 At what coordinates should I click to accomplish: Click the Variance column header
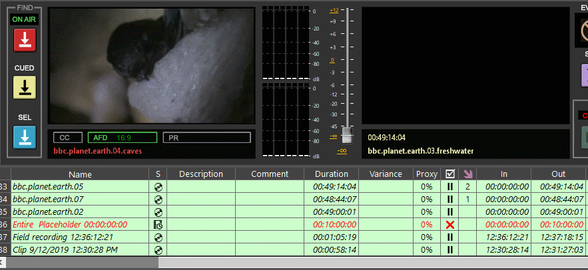tap(386, 174)
